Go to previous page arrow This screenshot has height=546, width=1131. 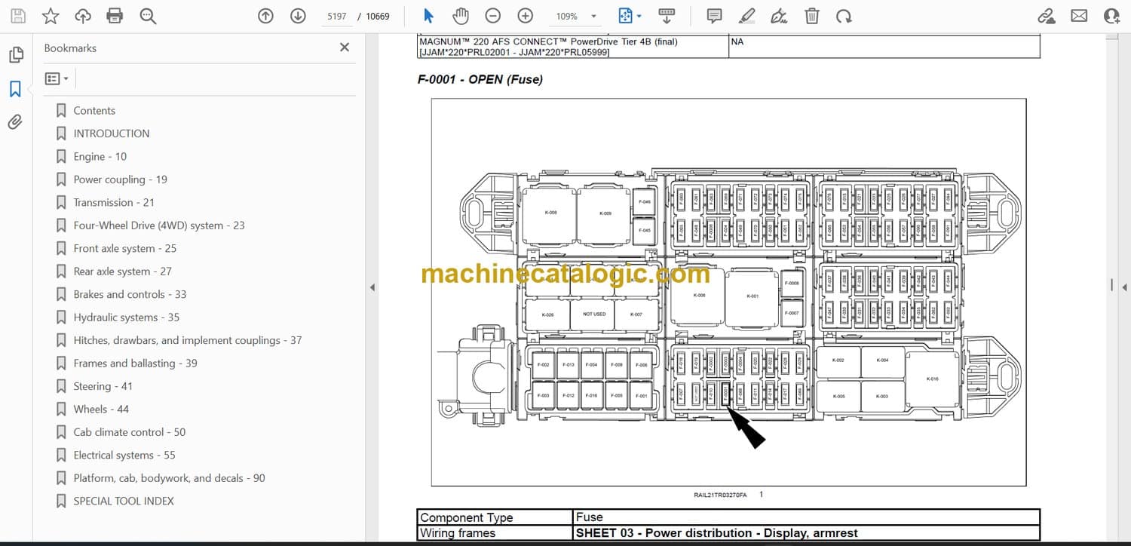coord(265,16)
